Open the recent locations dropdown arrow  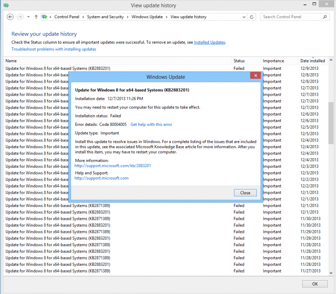click(x=28, y=17)
